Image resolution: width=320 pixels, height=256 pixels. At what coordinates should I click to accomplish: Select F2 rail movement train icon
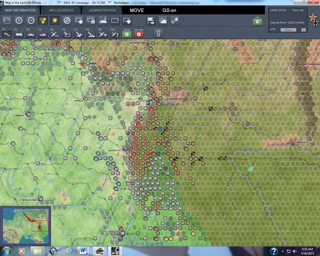(x=19, y=34)
